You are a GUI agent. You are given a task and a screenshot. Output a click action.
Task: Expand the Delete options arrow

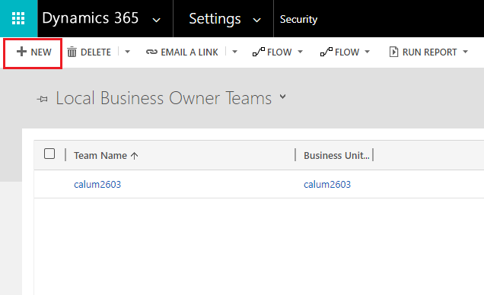point(128,52)
